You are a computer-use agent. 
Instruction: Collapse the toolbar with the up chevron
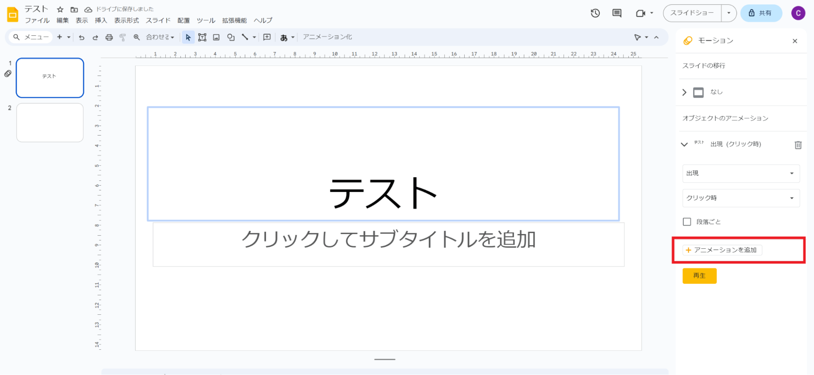click(x=656, y=37)
